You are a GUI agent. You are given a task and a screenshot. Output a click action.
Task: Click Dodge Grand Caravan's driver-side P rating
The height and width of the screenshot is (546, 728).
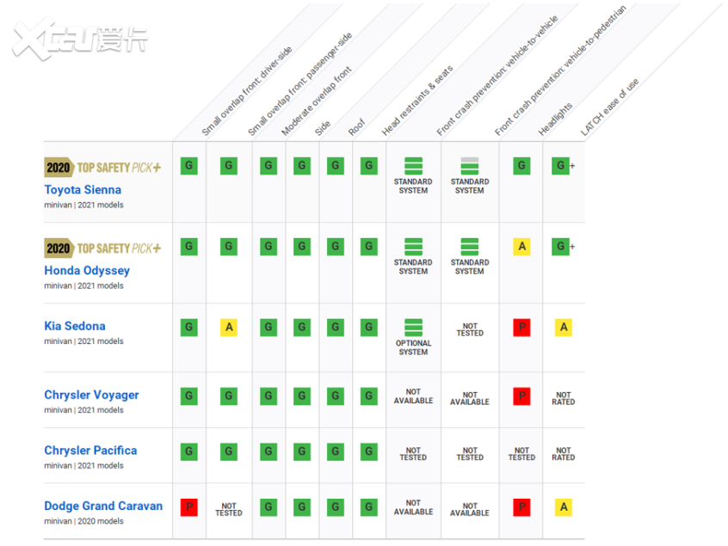(189, 507)
